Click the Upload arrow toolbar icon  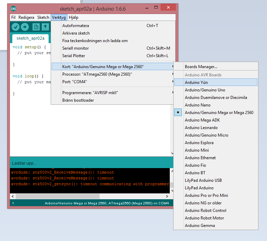[25, 27]
